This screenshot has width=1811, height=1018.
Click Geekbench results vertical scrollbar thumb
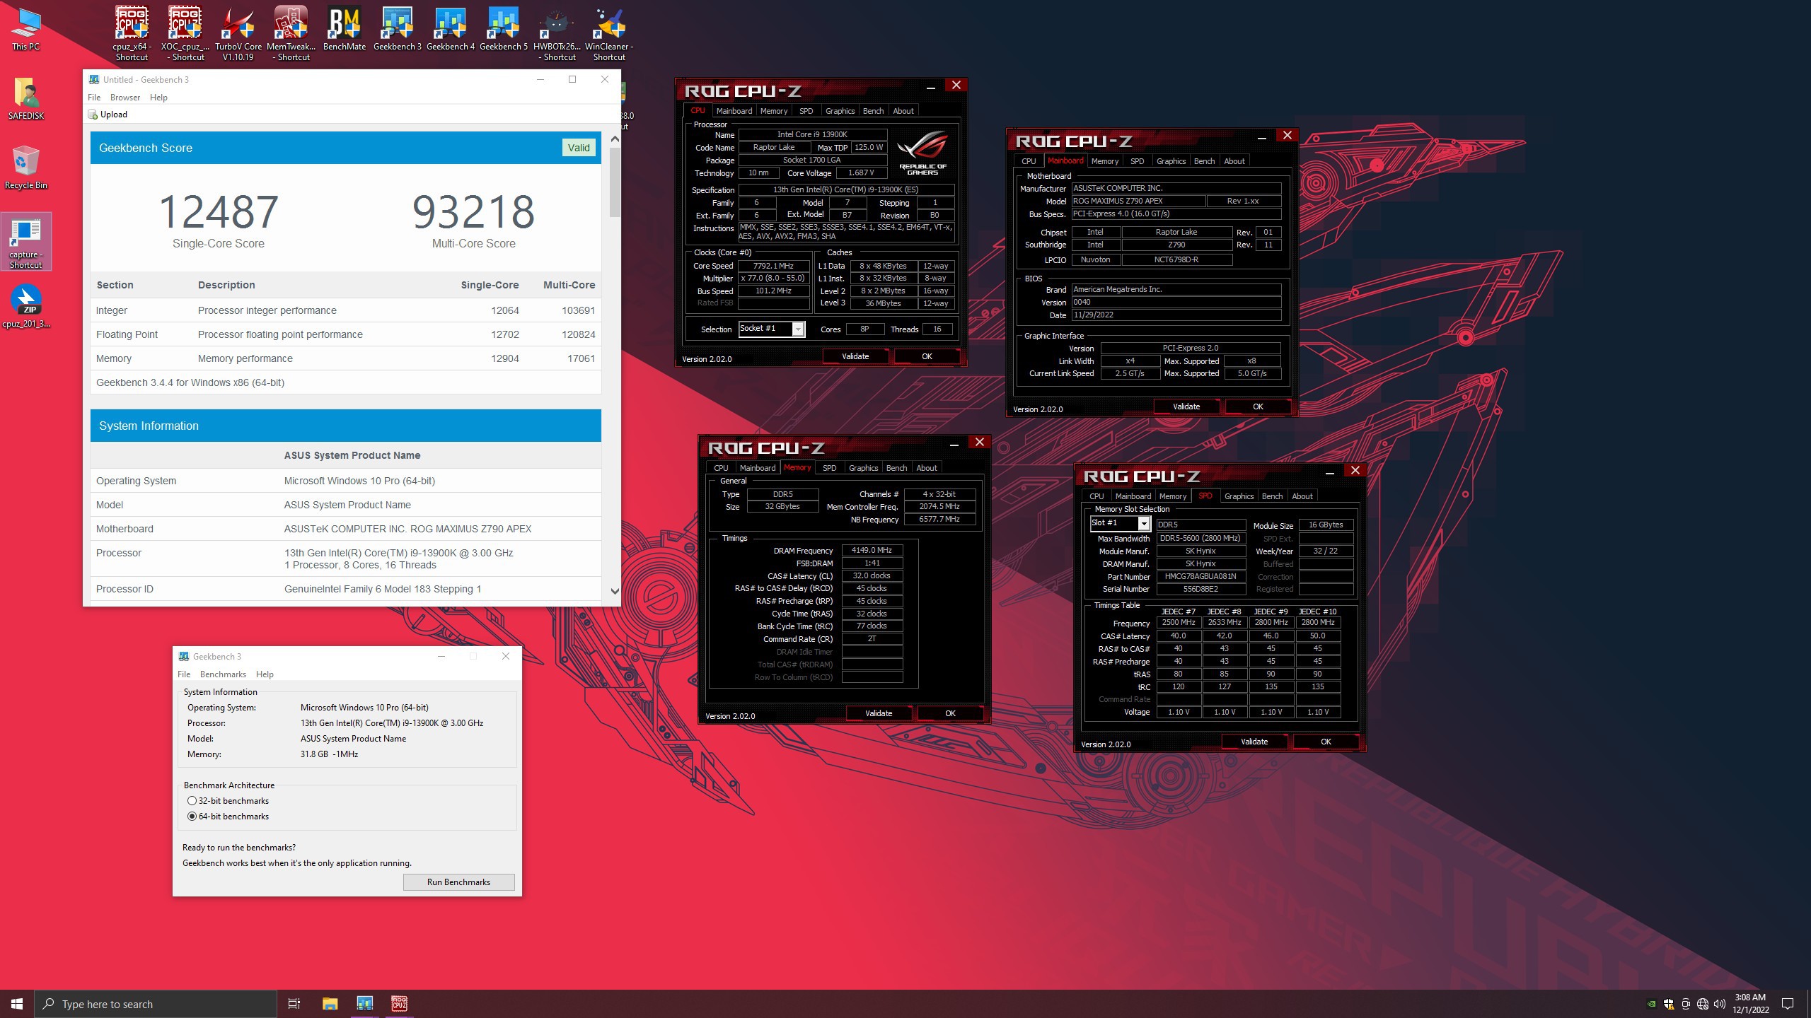[x=615, y=182]
